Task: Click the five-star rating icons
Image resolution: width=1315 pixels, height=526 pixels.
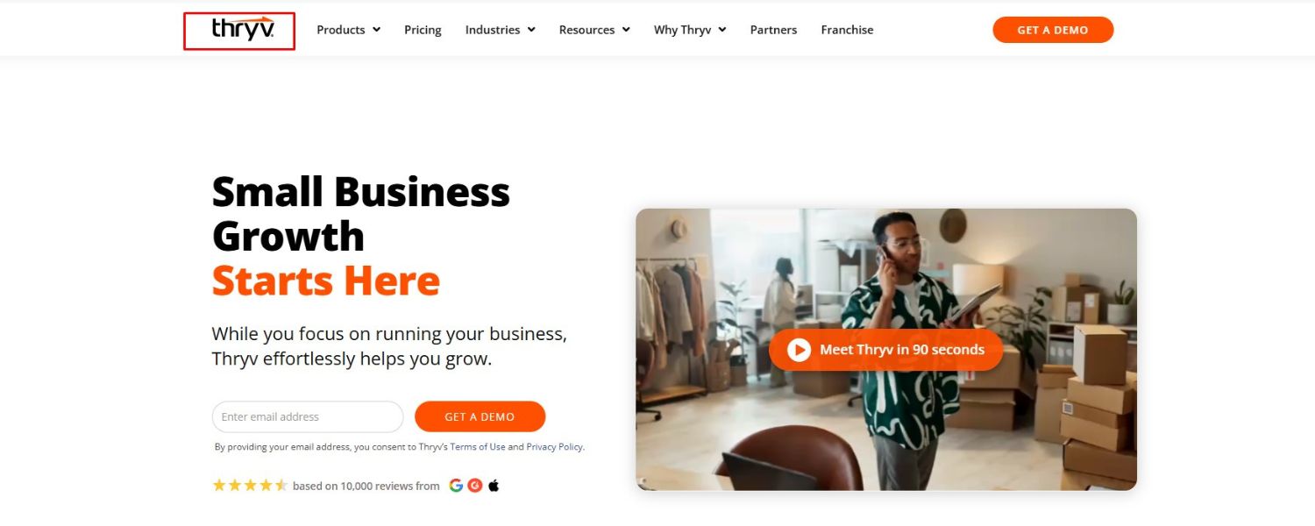Action: 250,486
